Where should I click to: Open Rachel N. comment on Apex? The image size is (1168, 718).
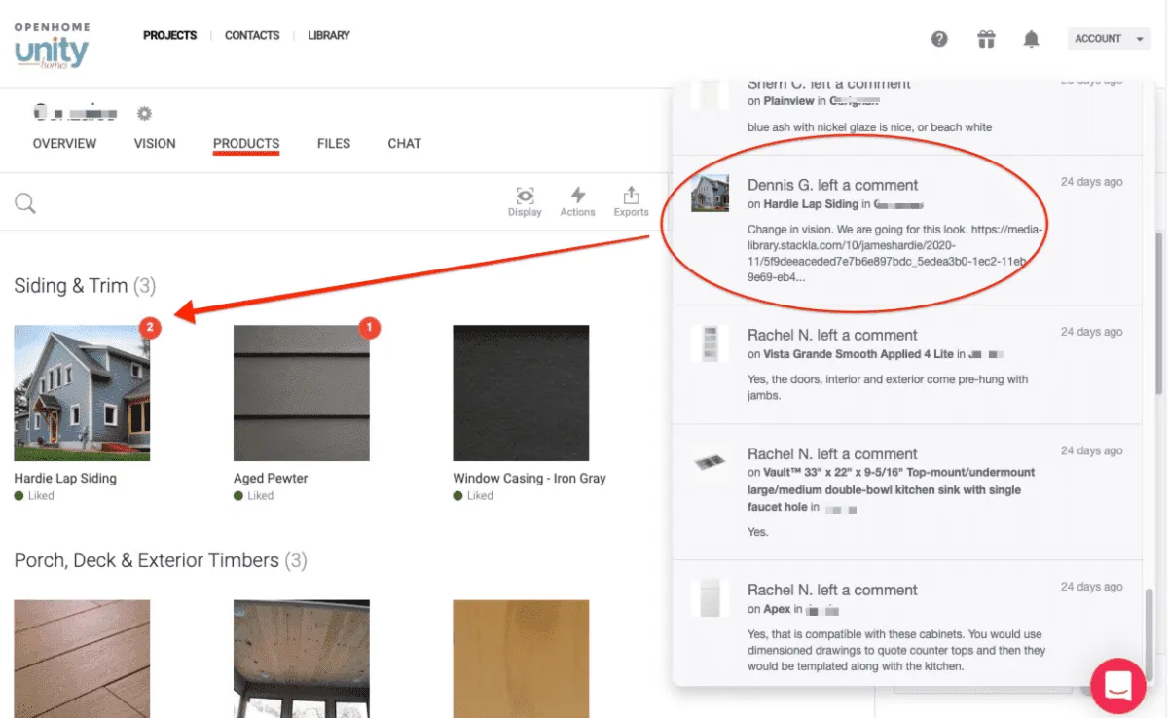click(x=907, y=623)
